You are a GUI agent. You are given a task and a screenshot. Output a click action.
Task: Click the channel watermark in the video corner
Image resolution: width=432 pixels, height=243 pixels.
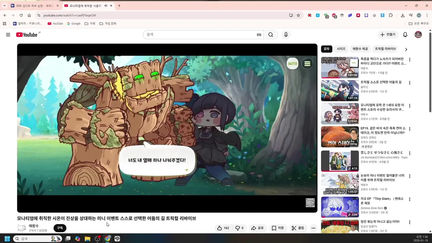click(x=310, y=202)
